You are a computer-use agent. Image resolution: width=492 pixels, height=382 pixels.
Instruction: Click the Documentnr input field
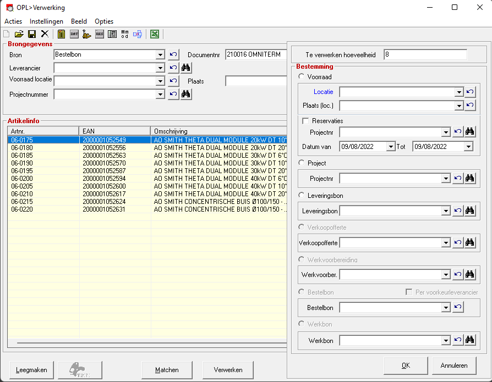256,54
